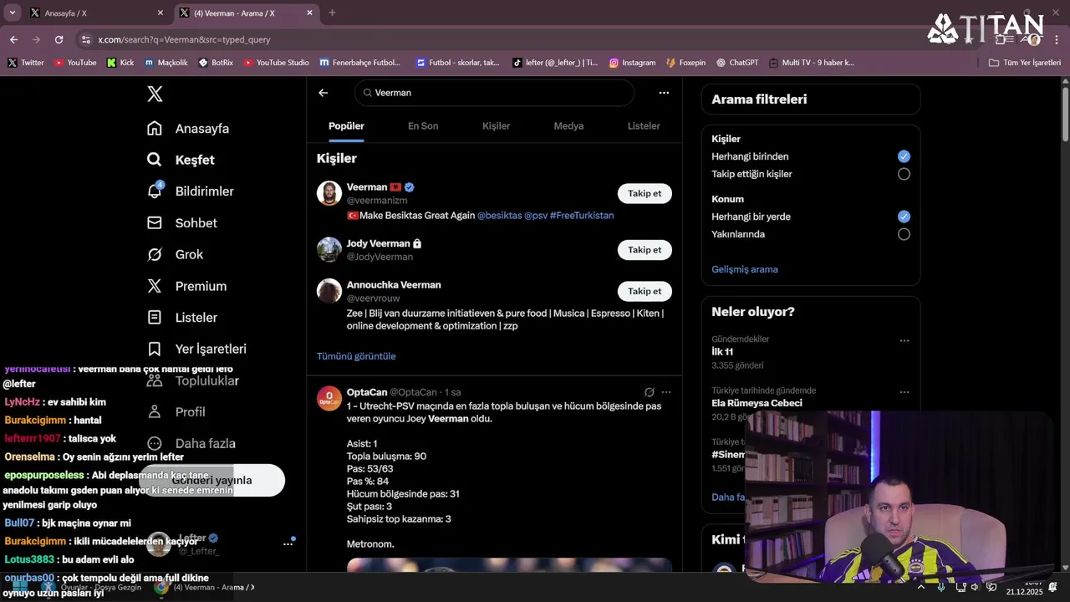
Task: Open Anasayfa home icon in sidebar
Action: coord(155,128)
